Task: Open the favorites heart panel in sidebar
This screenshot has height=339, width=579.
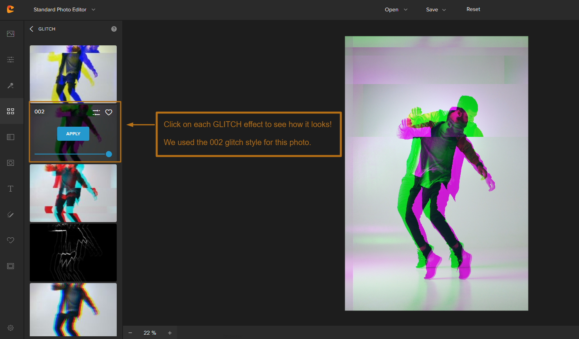Action: (x=11, y=240)
